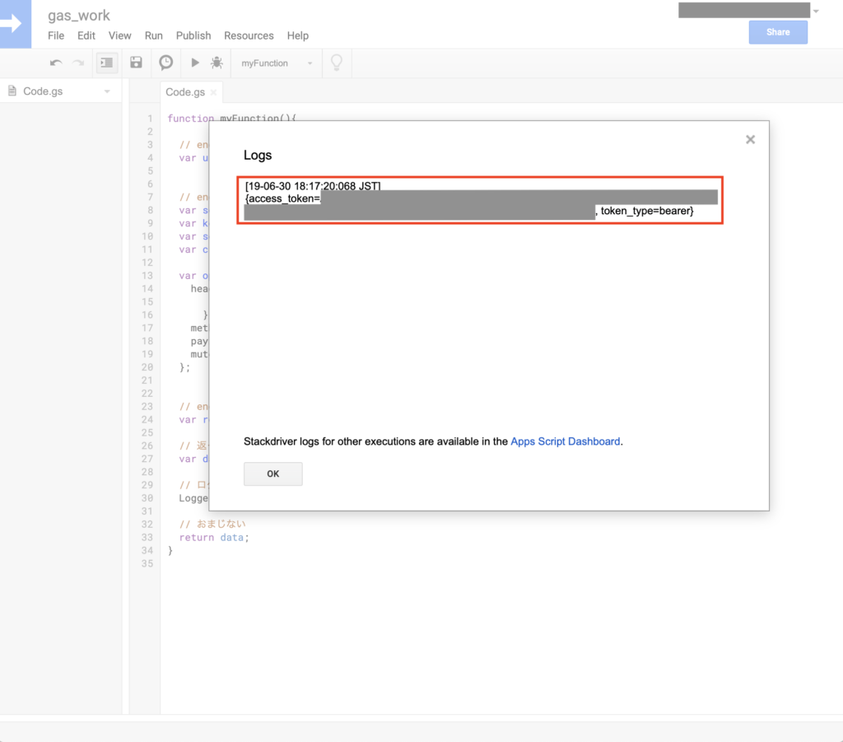This screenshot has height=742, width=843.
Task: Click the token_type=bearer log text
Action: [647, 211]
